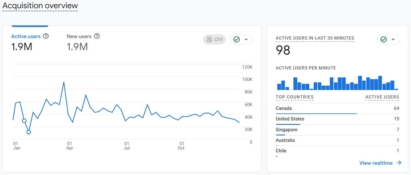
Task: Select the New users metric tab
Action: point(83,43)
